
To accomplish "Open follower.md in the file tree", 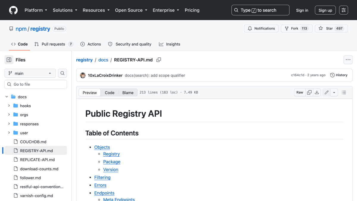I will coord(30,178).
